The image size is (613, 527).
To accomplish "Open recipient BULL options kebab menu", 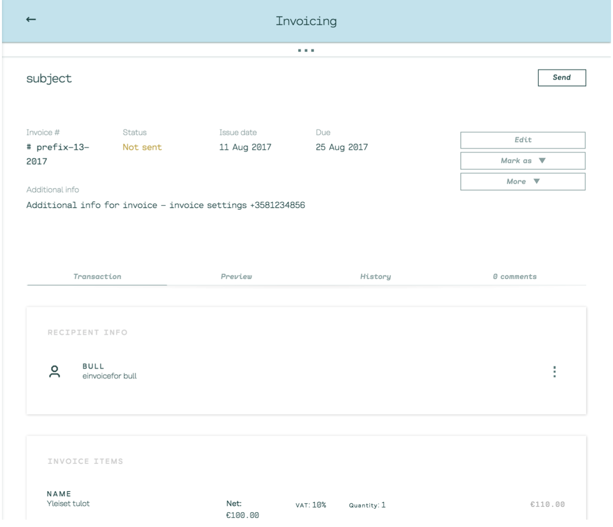I will click(554, 372).
